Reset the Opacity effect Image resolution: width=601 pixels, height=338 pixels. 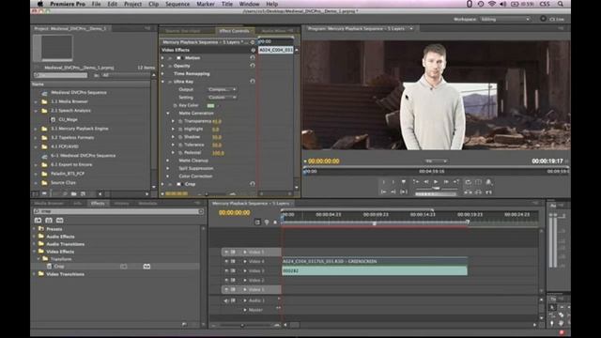pyautogui.click(x=253, y=66)
